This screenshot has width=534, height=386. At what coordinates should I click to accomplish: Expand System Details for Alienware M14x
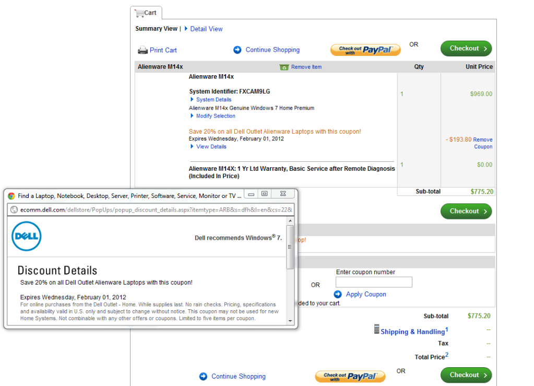click(214, 99)
